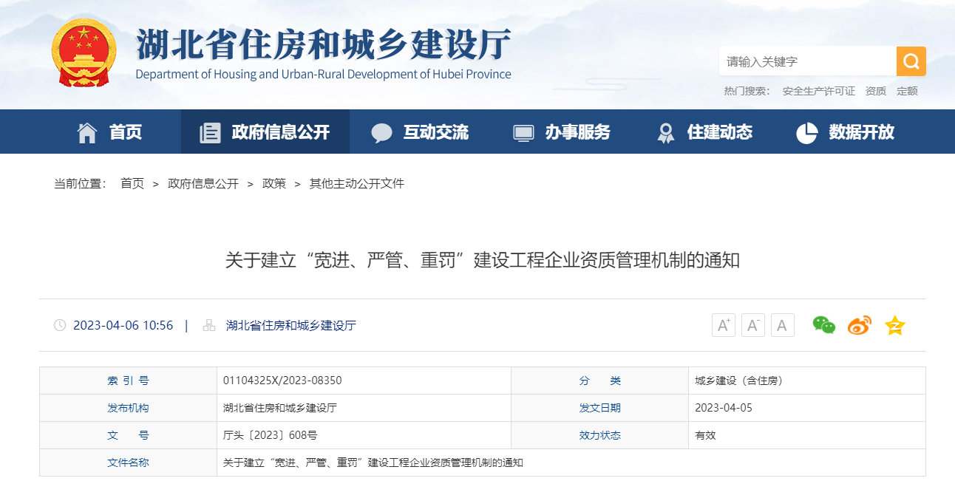This screenshot has width=955, height=498.
Task: Open the 政府信息公开 navigation tab
Action: click(265, 132)
